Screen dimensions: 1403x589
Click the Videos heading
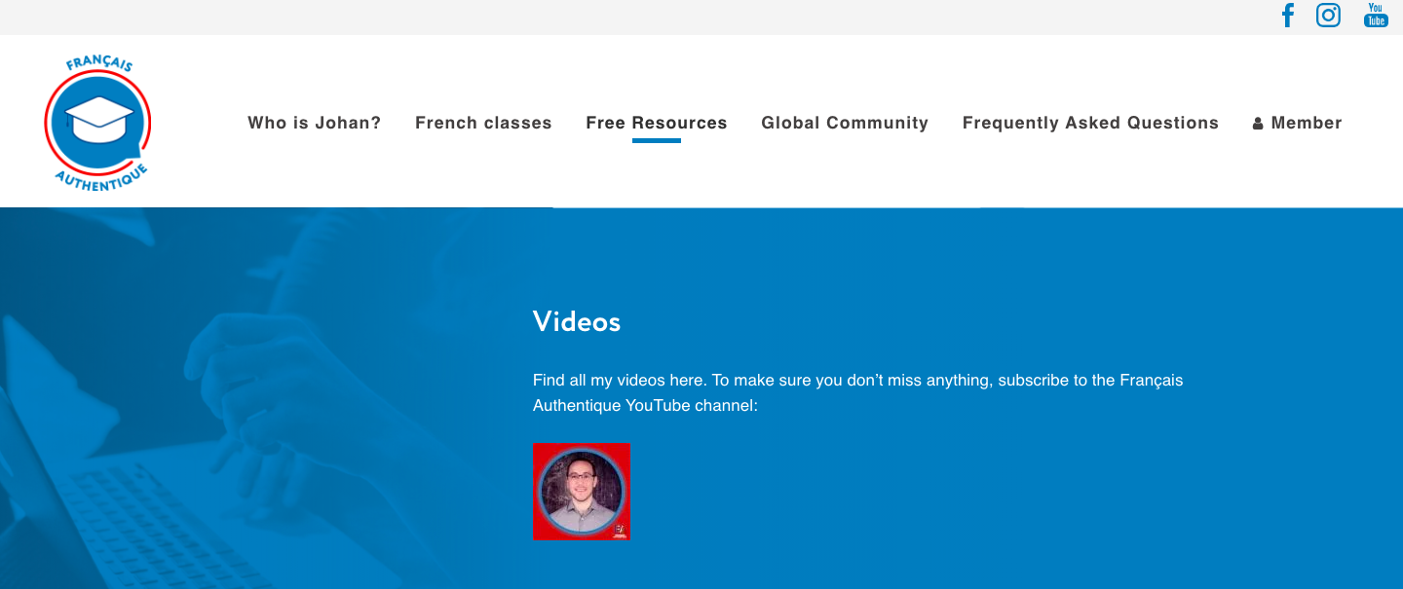(577, 322)
